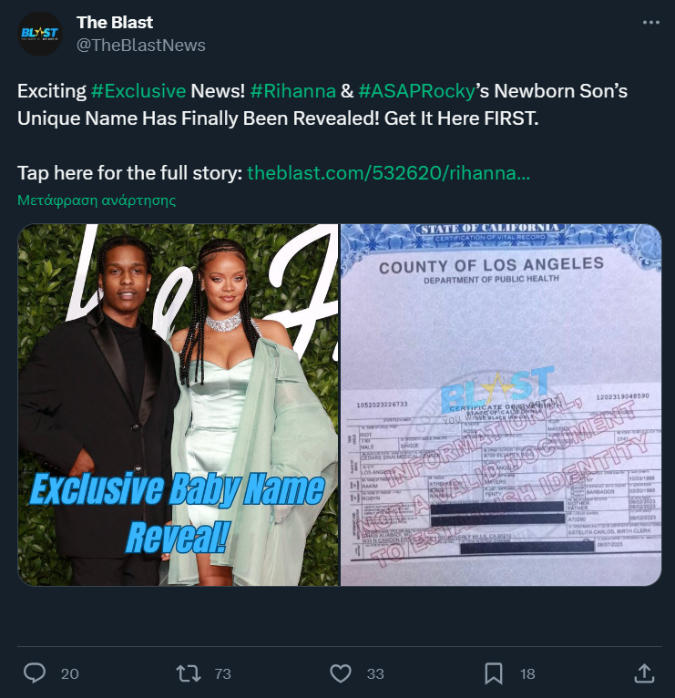Open the #Exclusive hashtag
This screenshot has width=675, height=698.
tap(138, 91)
